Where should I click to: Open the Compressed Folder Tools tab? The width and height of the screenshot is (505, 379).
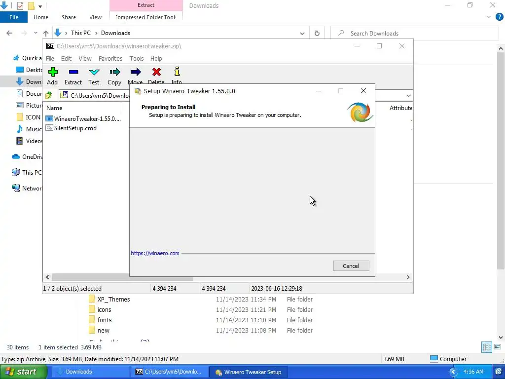pyautogui.click(x=146, y=17)
